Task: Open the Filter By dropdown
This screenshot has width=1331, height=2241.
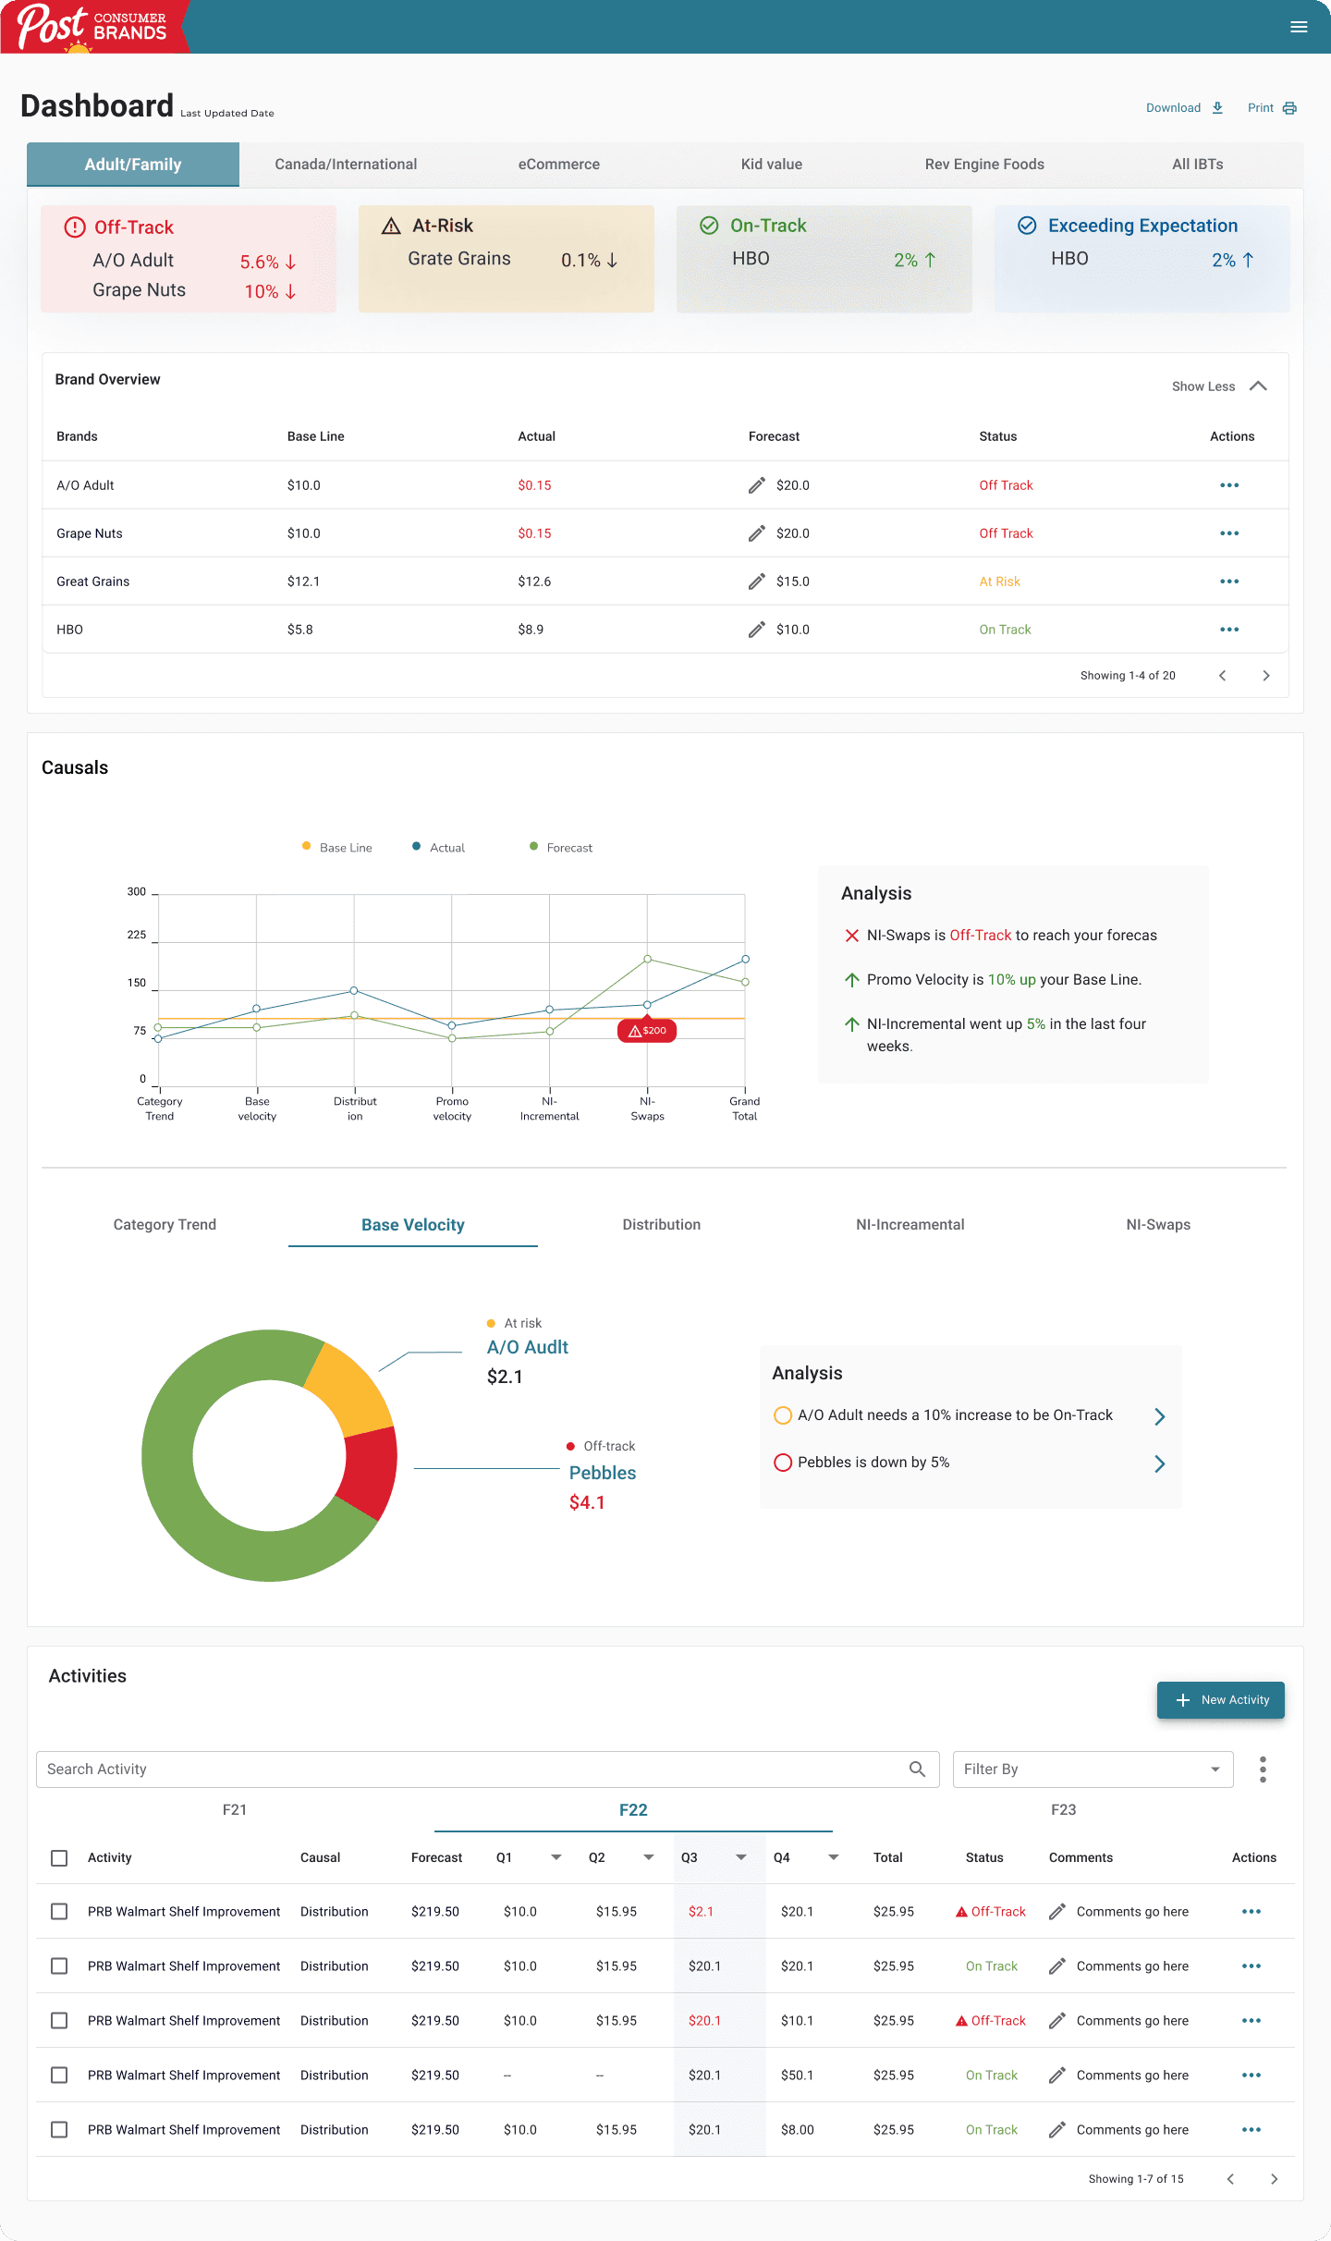Action: (1093, 1769)
